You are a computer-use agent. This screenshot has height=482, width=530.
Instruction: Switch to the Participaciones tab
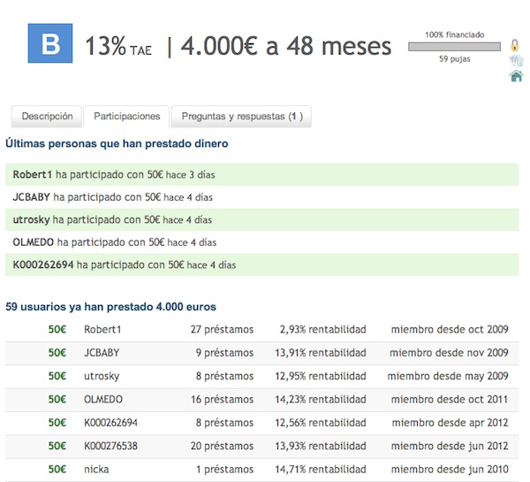click(127, 116)
